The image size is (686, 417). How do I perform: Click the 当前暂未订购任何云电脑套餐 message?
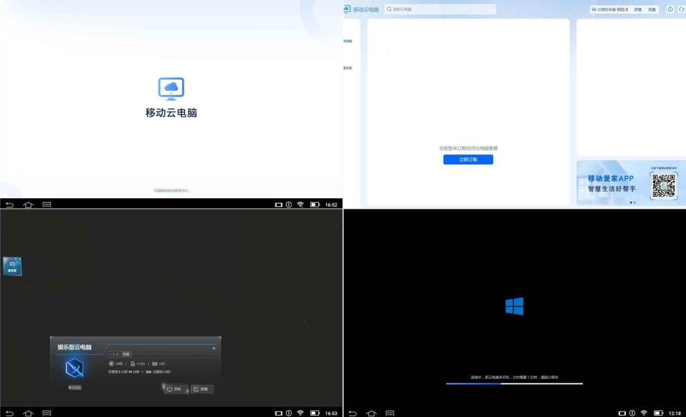coord(468,148)
